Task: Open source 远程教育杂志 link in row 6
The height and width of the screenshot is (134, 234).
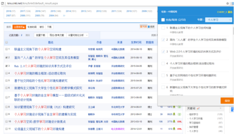Action: click(x=118, y=88)
